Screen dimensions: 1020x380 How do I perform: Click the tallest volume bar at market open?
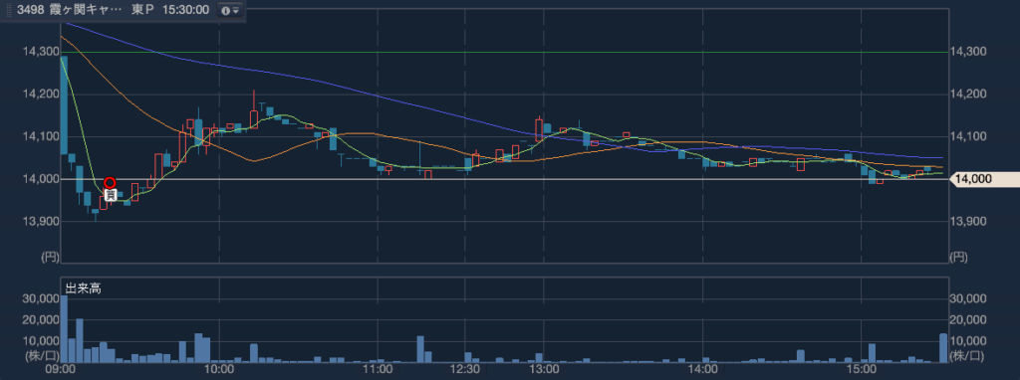pyautogui.click(x=64, y=329)
